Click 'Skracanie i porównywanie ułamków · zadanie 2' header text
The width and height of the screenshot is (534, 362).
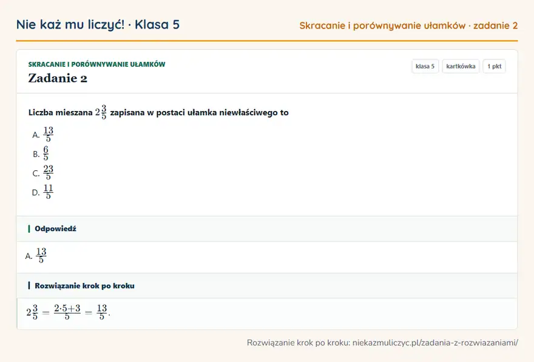point(408,25)
